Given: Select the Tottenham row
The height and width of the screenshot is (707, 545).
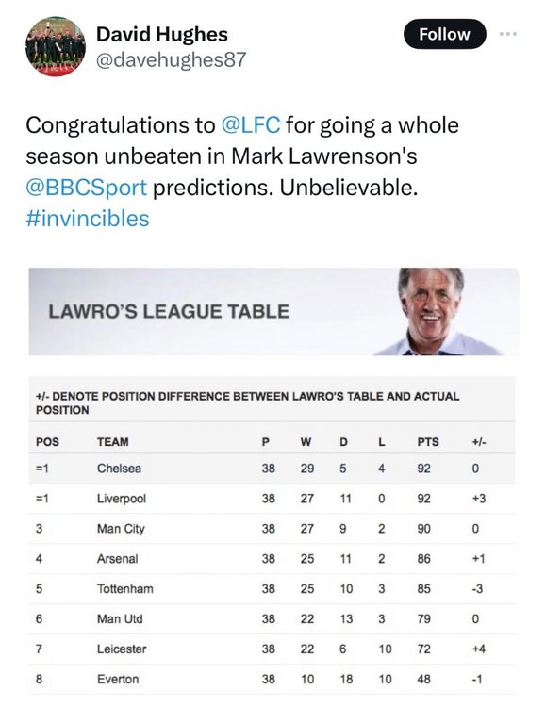Looking at the screenshot, I should pyautogui.click(x=272, y=589).
